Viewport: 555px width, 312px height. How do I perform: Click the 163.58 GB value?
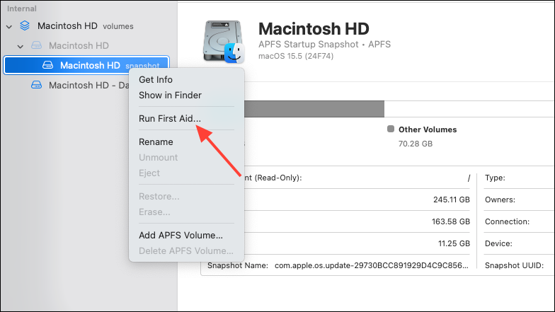tap(451, 221)
